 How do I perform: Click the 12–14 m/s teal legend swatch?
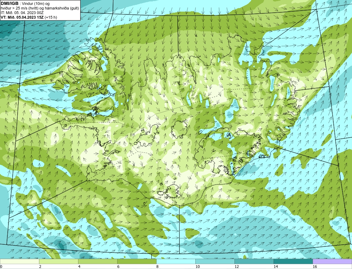pos(254,261)
